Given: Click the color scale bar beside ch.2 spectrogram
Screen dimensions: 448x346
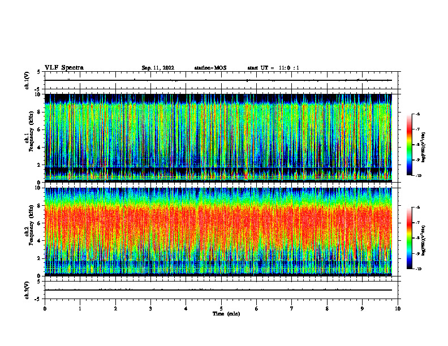Looking at the screenshot, I should pos(409,238).
